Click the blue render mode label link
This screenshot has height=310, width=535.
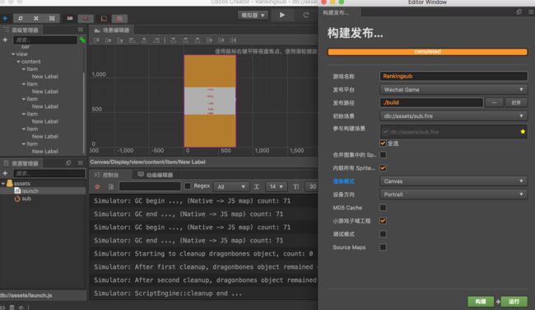(343, 181)
